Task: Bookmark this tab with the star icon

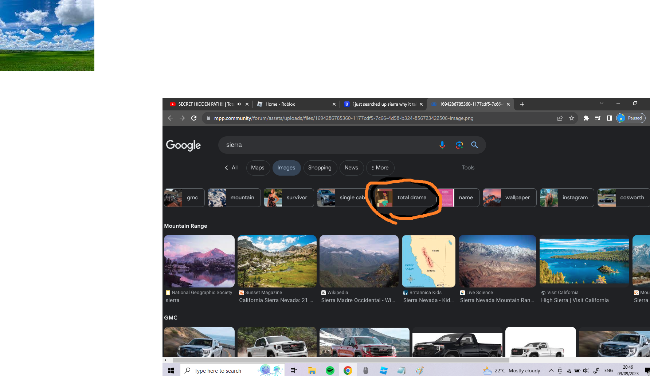Action: click(572, 118)
